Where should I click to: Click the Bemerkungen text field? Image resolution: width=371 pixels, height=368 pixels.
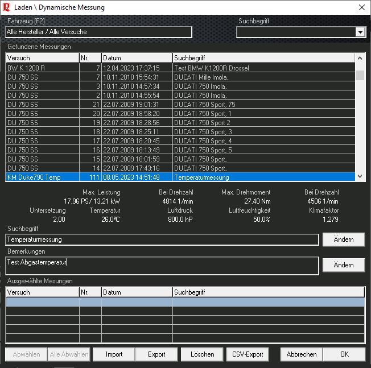[162, 265]
